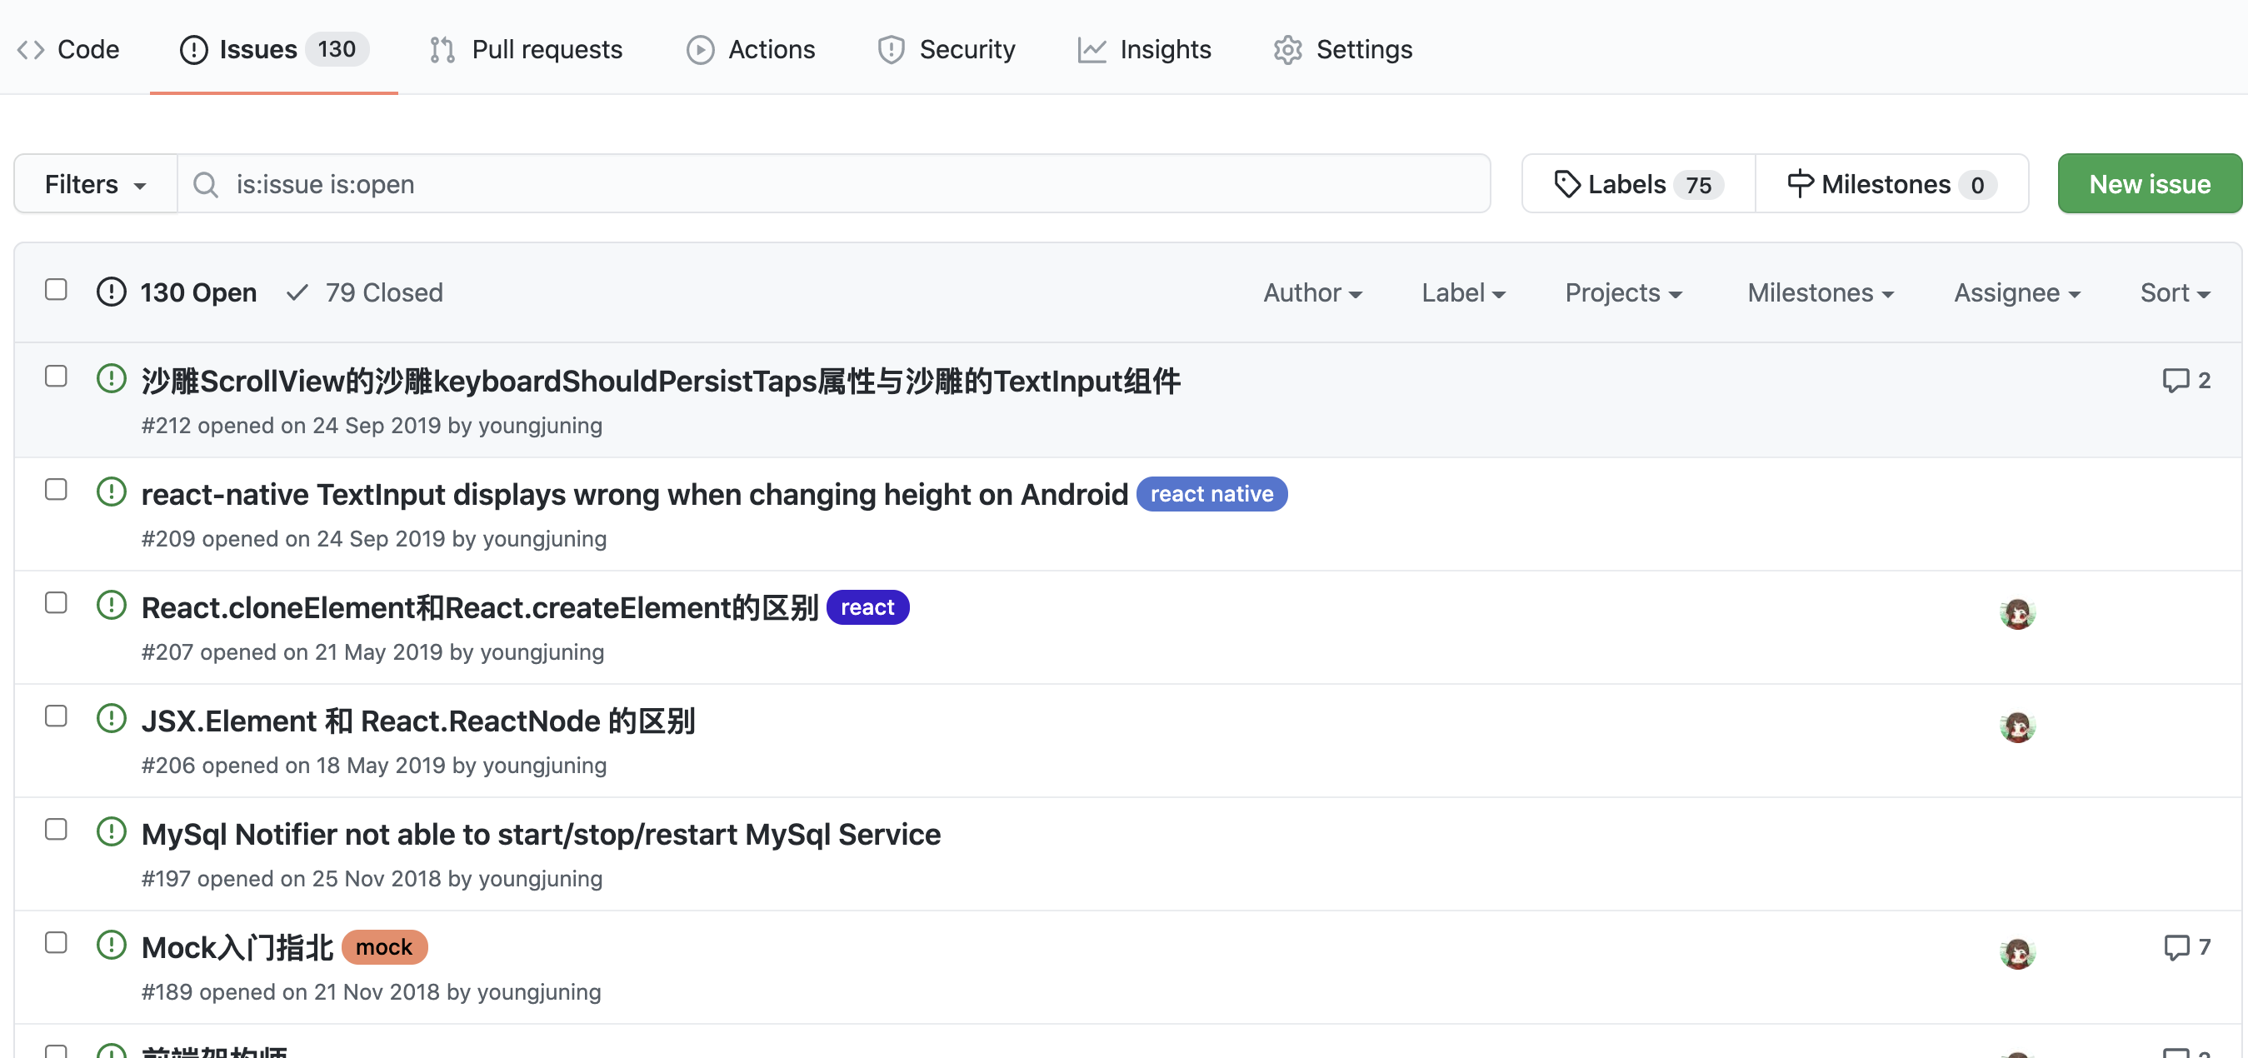The height and width of the screenshot is (1058, 2248).
Task: Click the open-issue icon beside MySql Notifier issue
Action: [112, 832]
